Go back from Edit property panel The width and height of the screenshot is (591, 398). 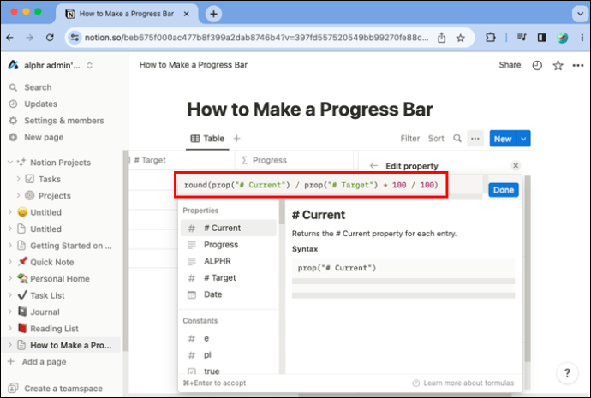[x=374, y=166]
